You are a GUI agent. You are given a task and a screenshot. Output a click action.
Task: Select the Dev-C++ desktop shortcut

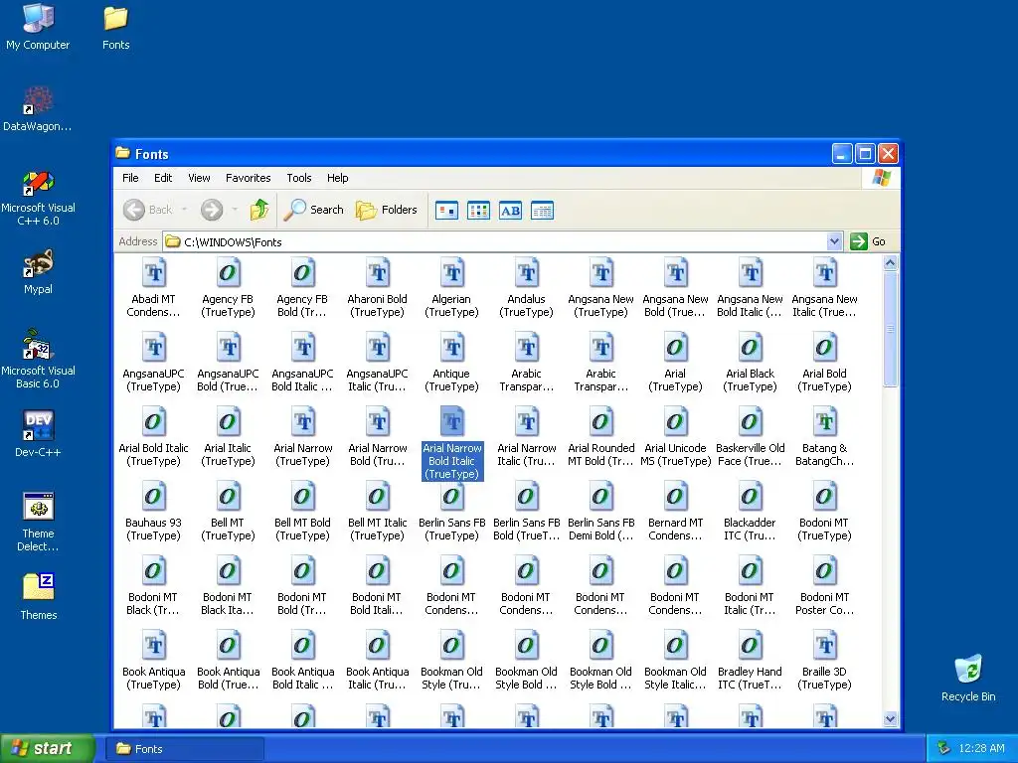click(x=38, y=434)
